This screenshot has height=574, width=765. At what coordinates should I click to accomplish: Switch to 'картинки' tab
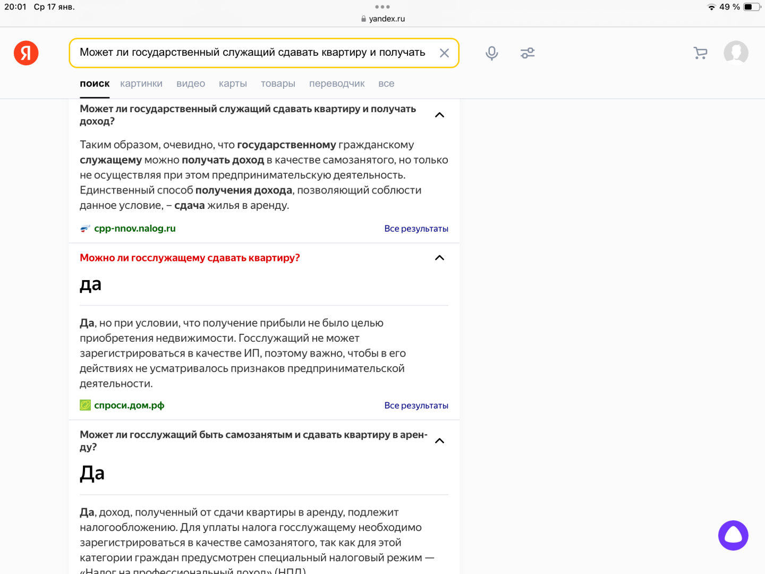(141, 83)
